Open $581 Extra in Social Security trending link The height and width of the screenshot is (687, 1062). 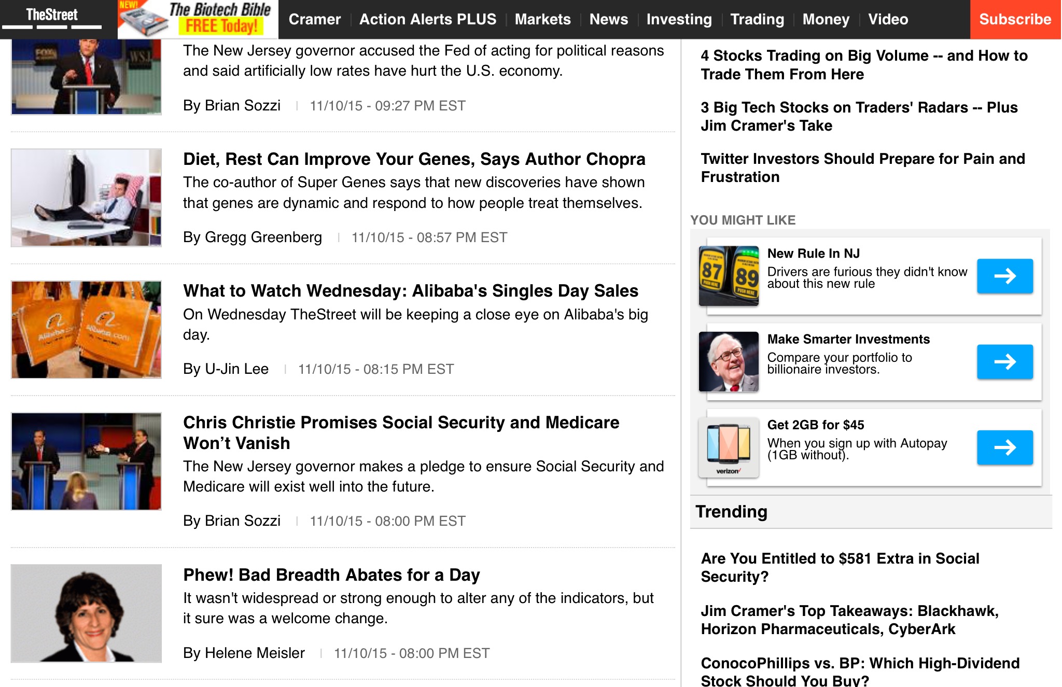[x=840, y=567]
